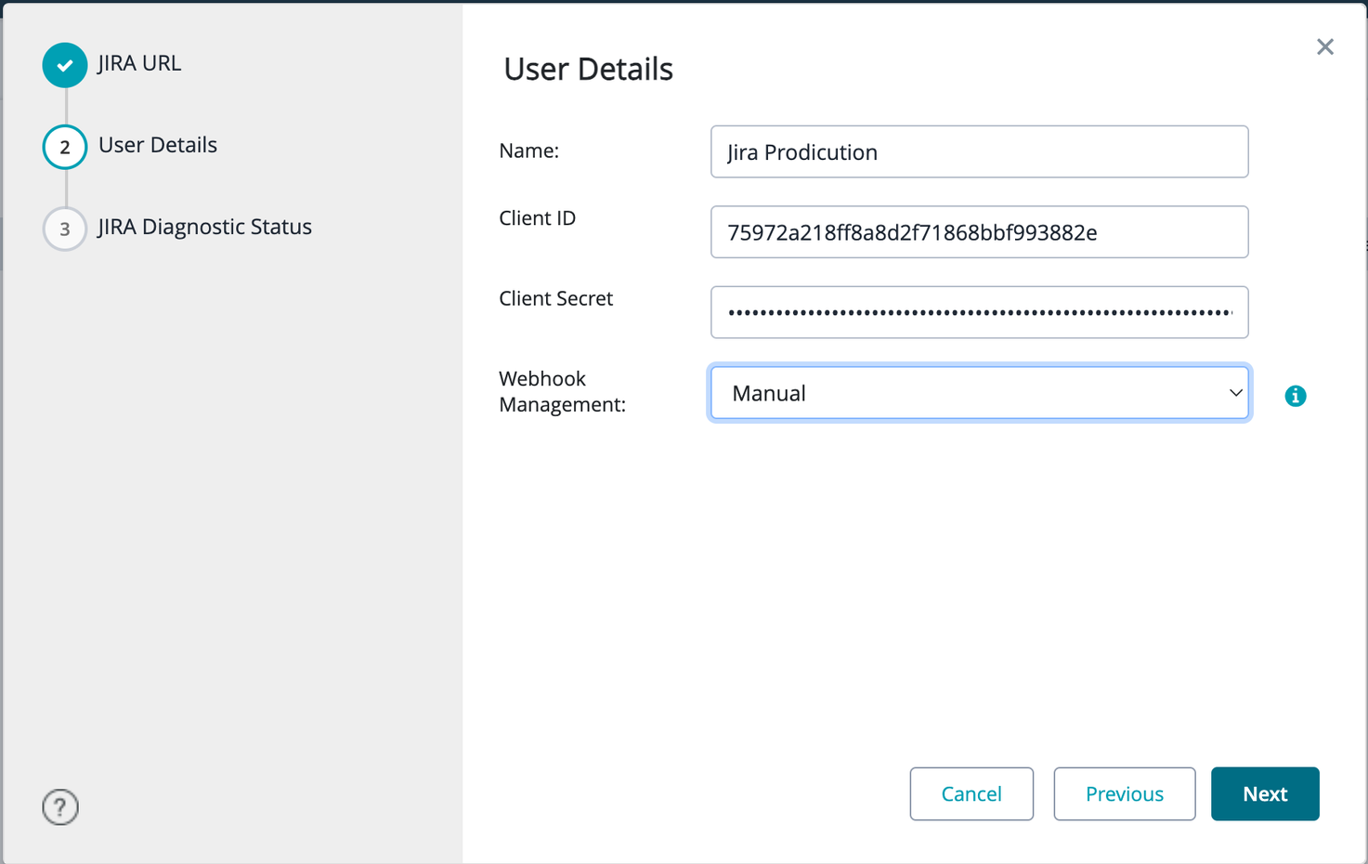This screenshot has width=1368, height=864.
Task: Click the Client Secret label text
Action: [x=555, y=298]
